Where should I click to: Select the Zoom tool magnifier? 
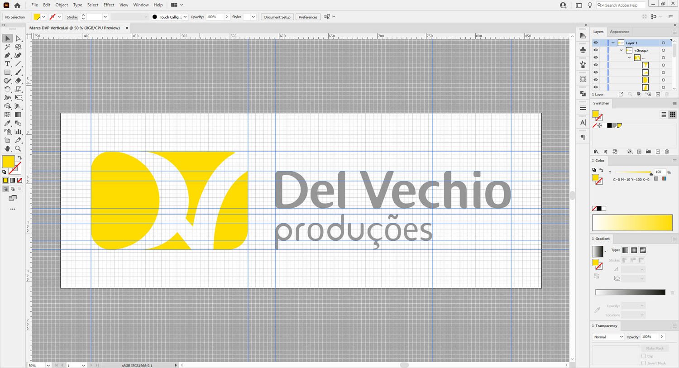tap(18, 148)
